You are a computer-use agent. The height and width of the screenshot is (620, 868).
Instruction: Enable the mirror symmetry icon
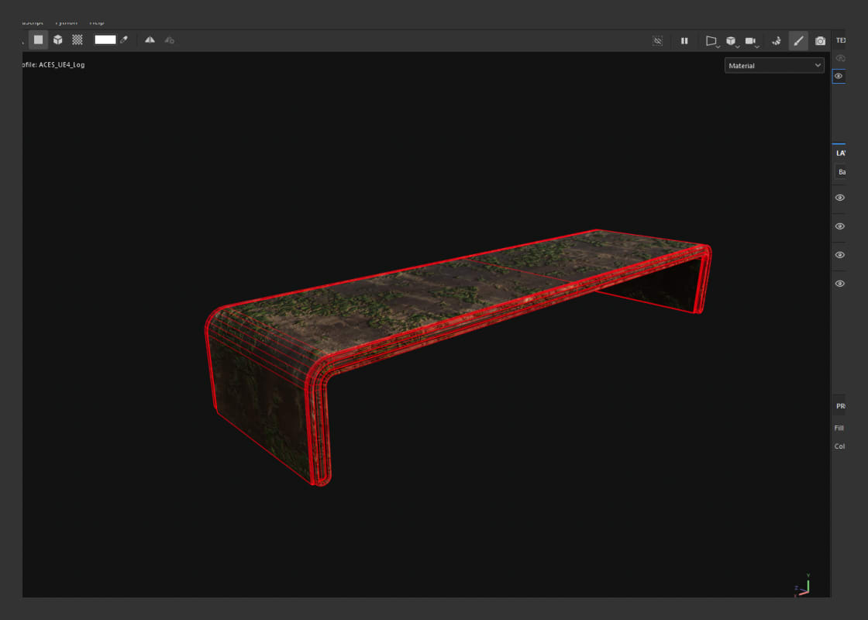(149, 40)
